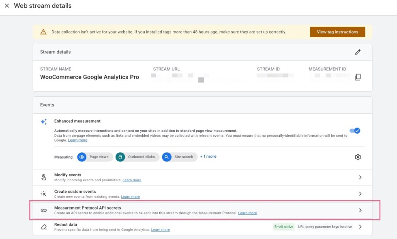The width and height of the screenshot is (397, 239).
Task: Expand the Redact data chevron
Action: tap(360, 227)
